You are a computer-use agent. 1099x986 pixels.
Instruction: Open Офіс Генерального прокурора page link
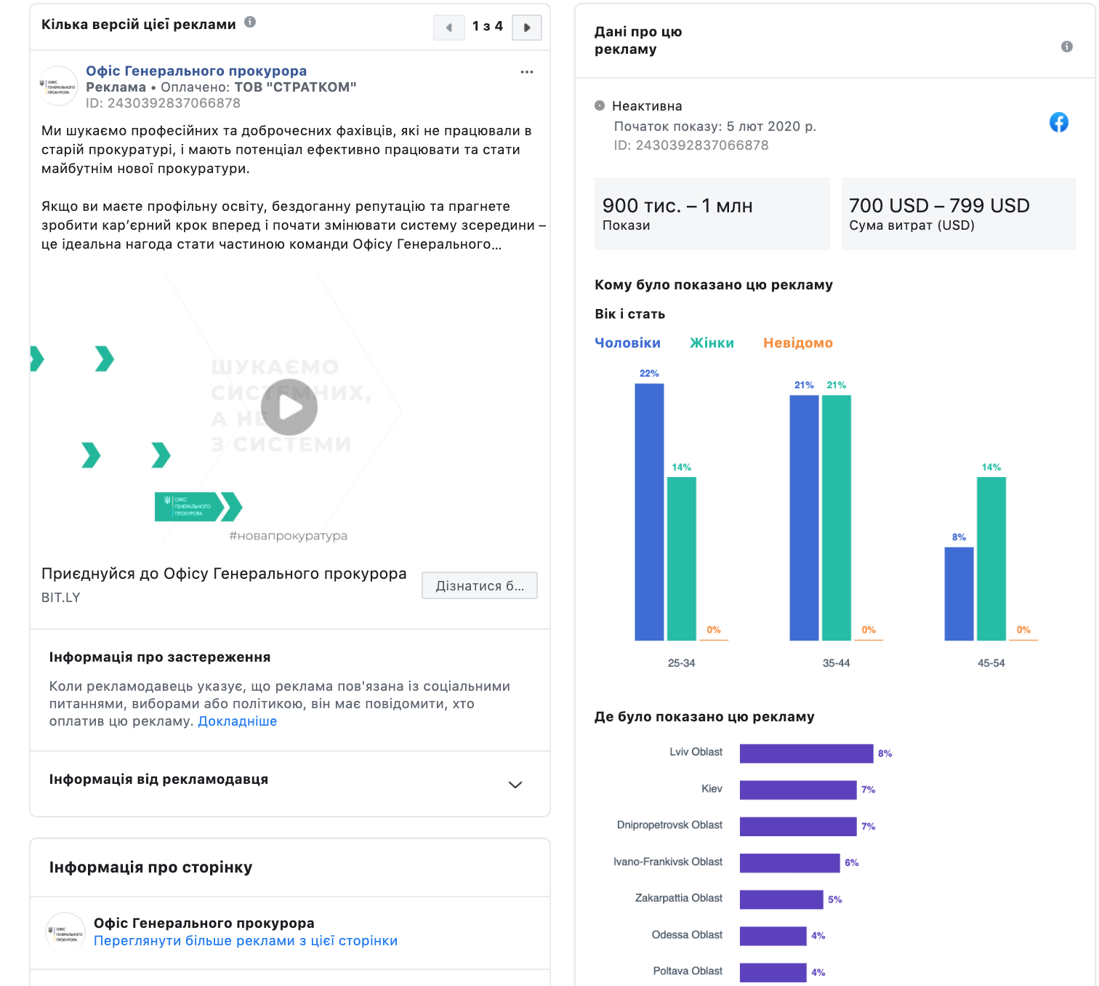(196, 71)
